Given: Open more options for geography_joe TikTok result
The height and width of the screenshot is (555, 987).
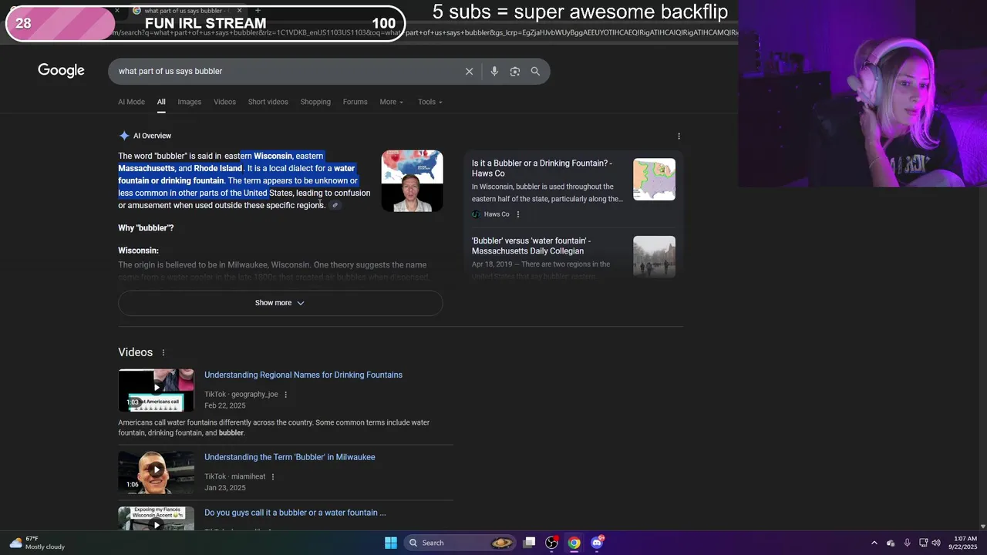Looking at the screenshot, I should 285,395.
